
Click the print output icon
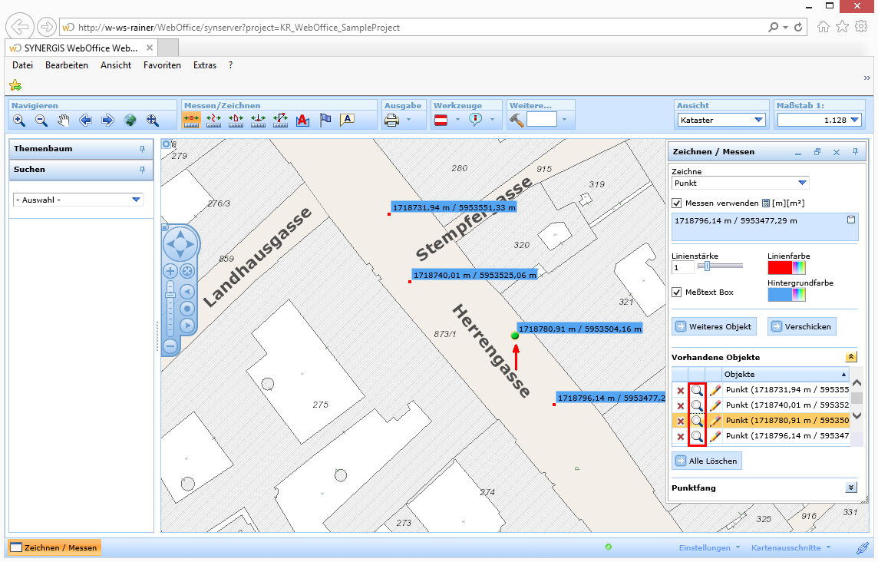(x=391, y=120)
